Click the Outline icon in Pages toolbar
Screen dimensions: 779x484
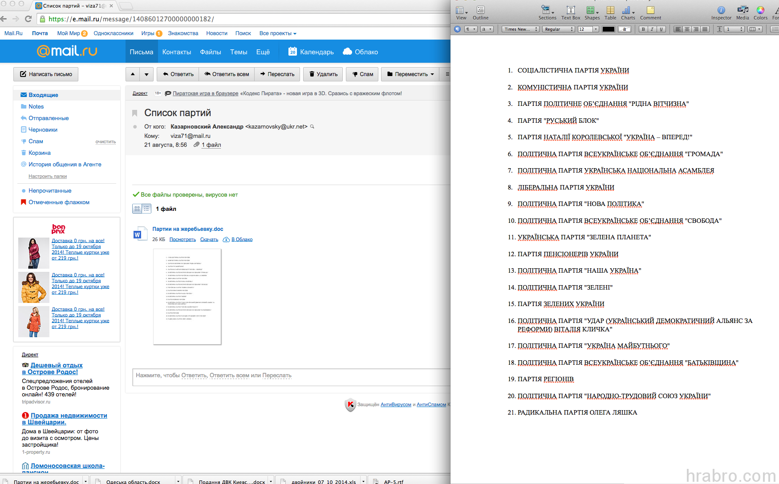[480, 12]
